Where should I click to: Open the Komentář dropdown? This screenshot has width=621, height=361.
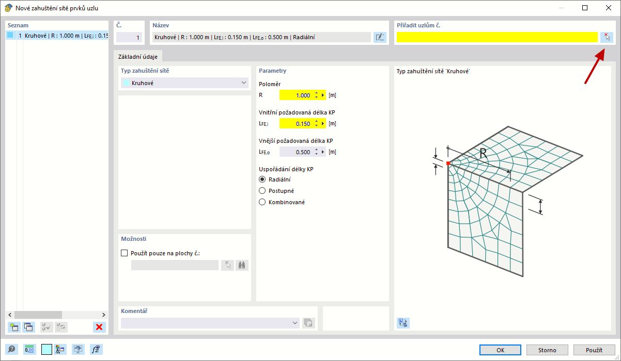click(x=210, y=323)
